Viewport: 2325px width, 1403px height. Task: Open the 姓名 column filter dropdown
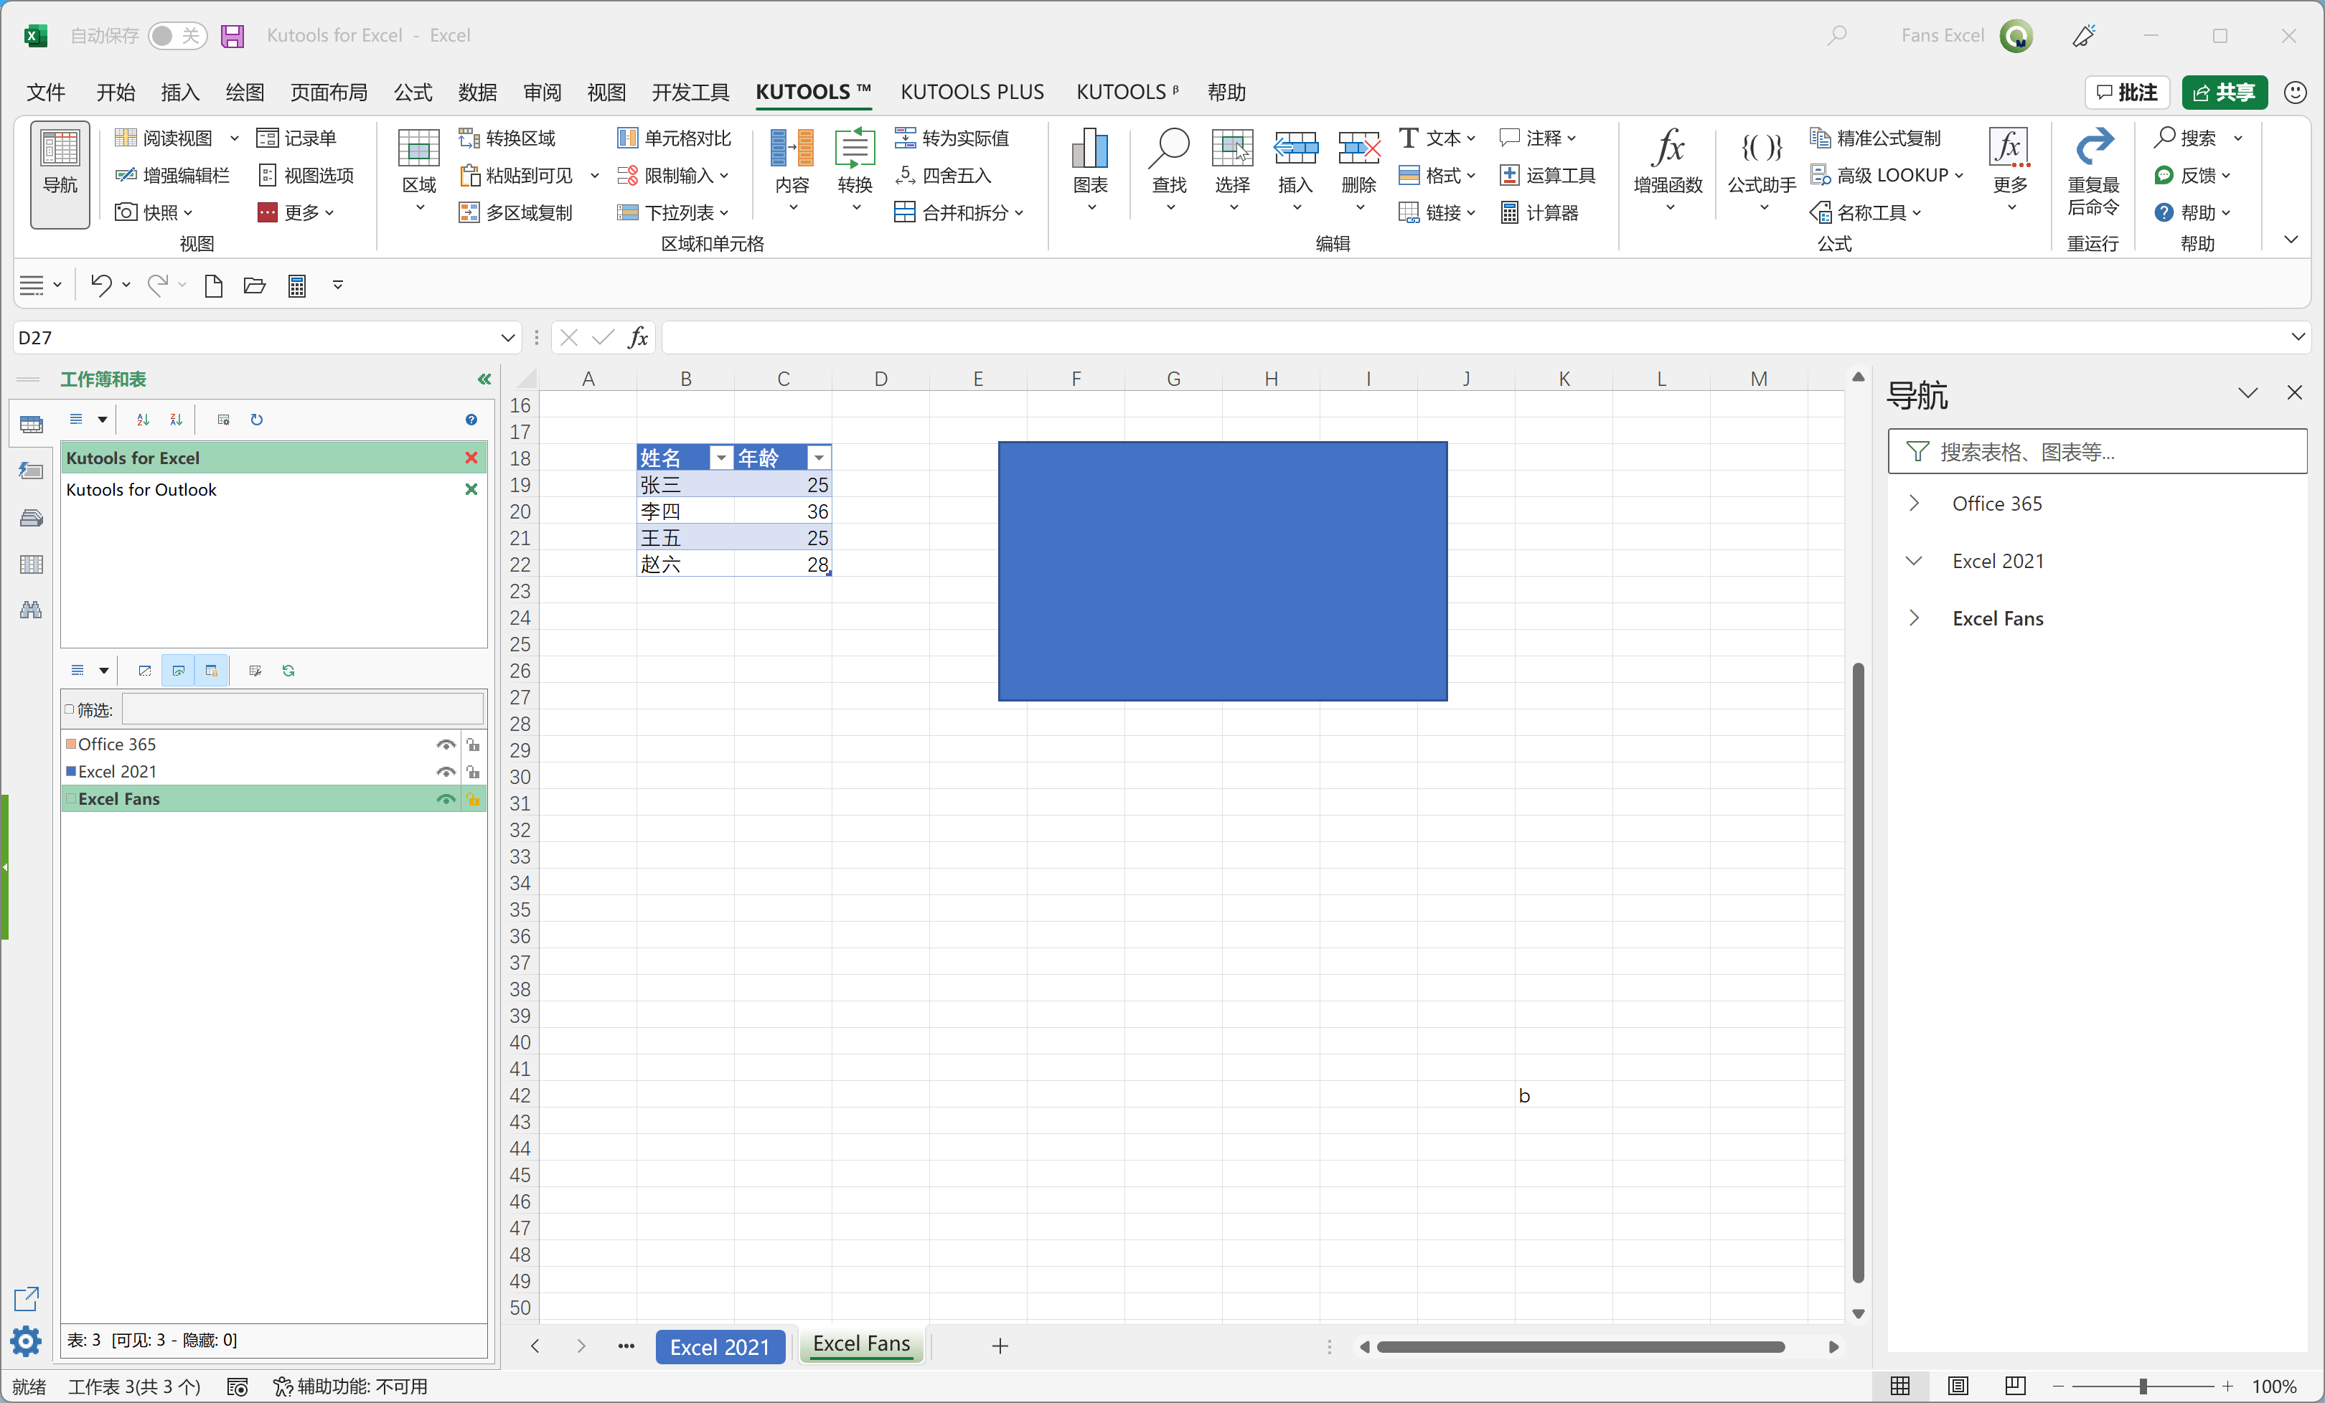click(x=722, y=458)
